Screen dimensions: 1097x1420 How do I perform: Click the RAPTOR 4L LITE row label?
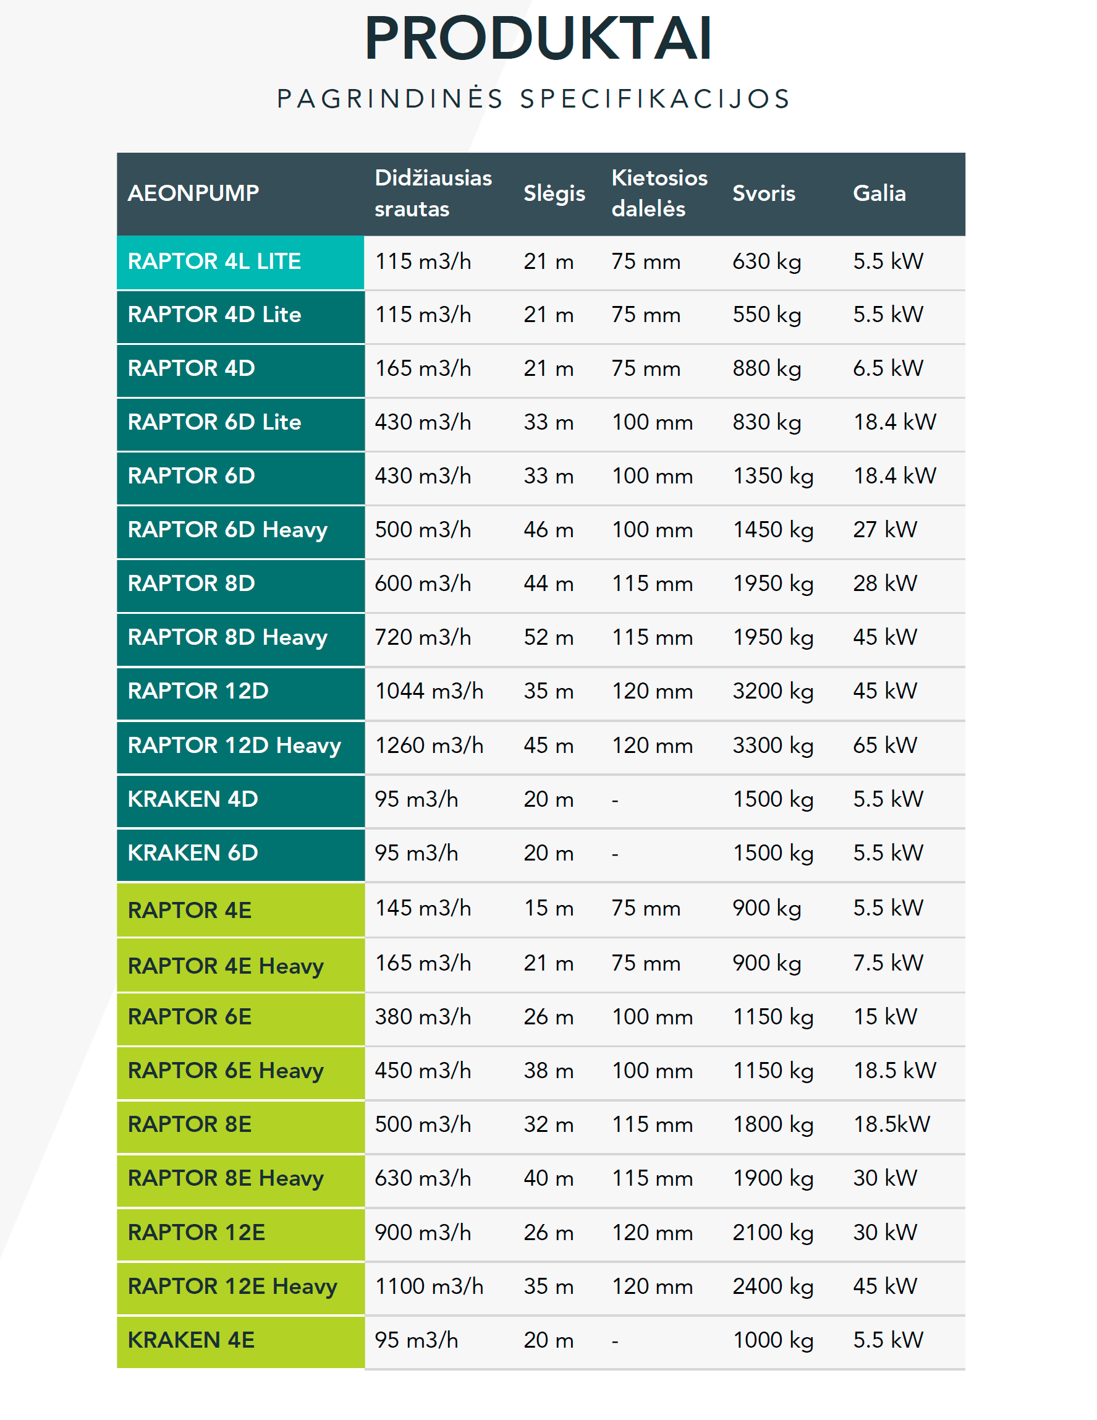(240, 262)
